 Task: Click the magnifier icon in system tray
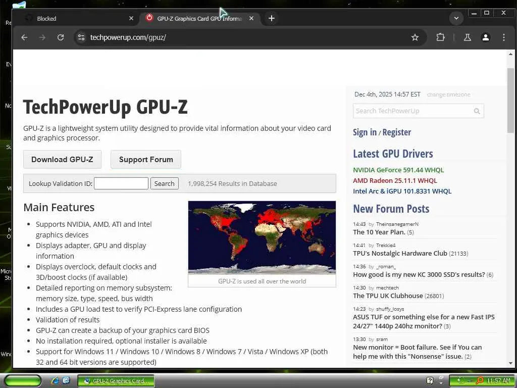click(480, 380)
